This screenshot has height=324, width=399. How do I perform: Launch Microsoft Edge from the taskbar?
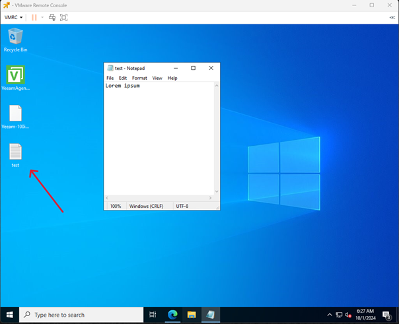tap(172, 315)
